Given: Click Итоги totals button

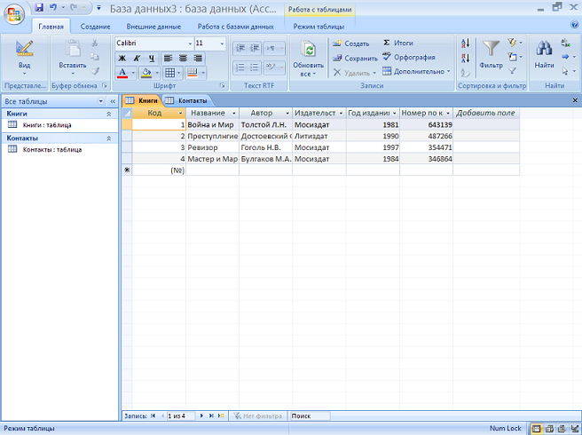Looking at the screenshot, I should coord(397,43).
